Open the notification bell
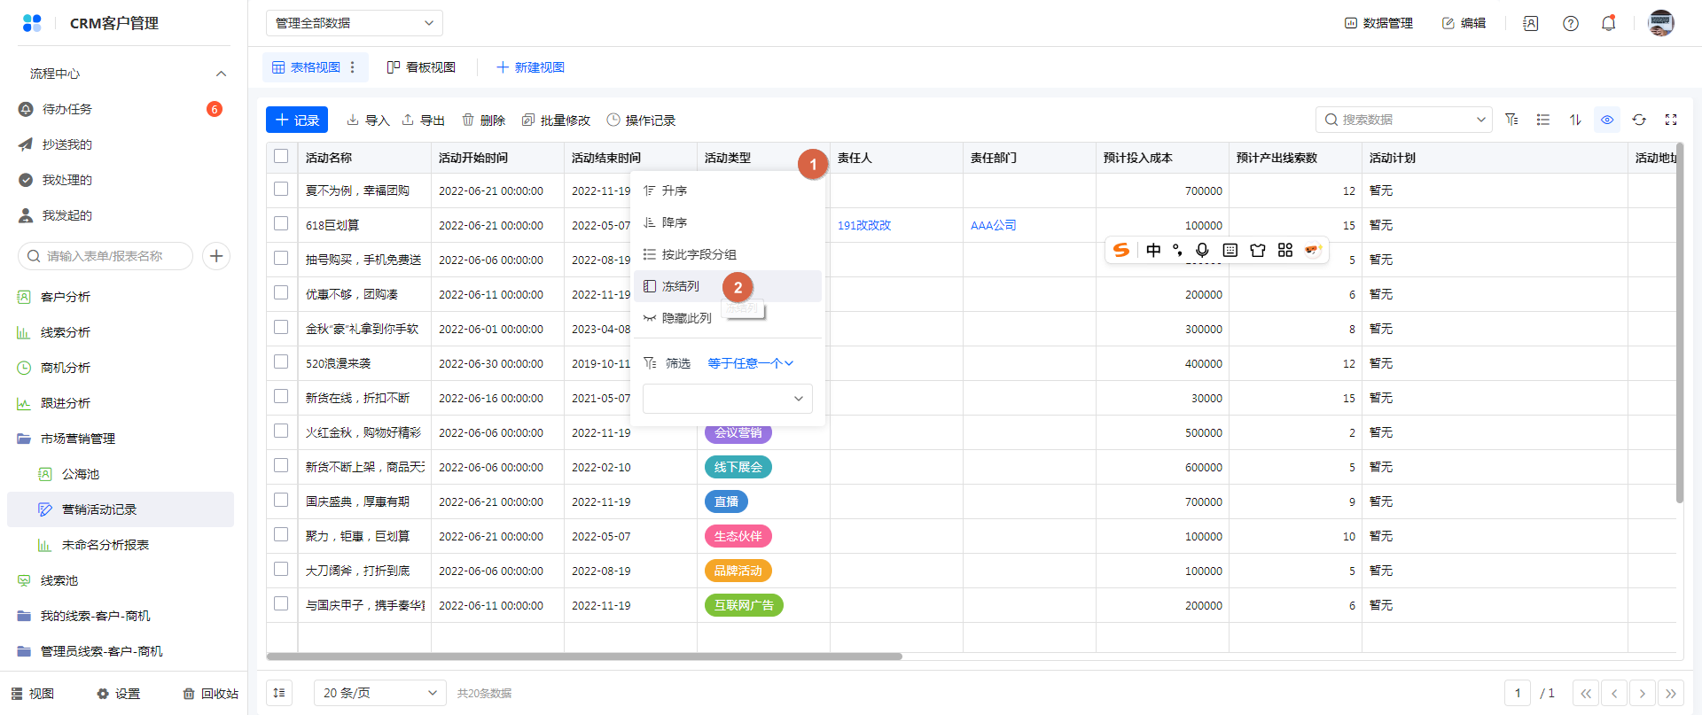1702x715 pixels. coord(1608,24)
